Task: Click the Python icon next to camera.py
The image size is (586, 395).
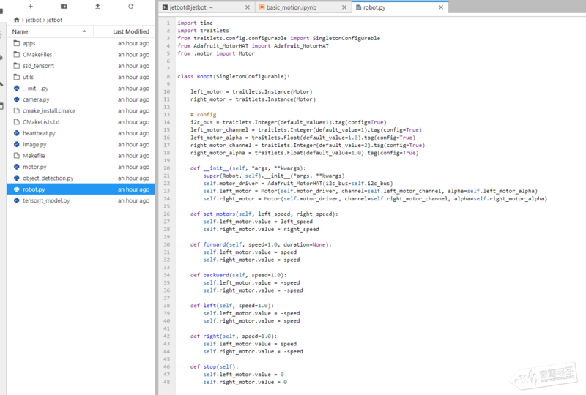Action: click(x=16, y=99)
